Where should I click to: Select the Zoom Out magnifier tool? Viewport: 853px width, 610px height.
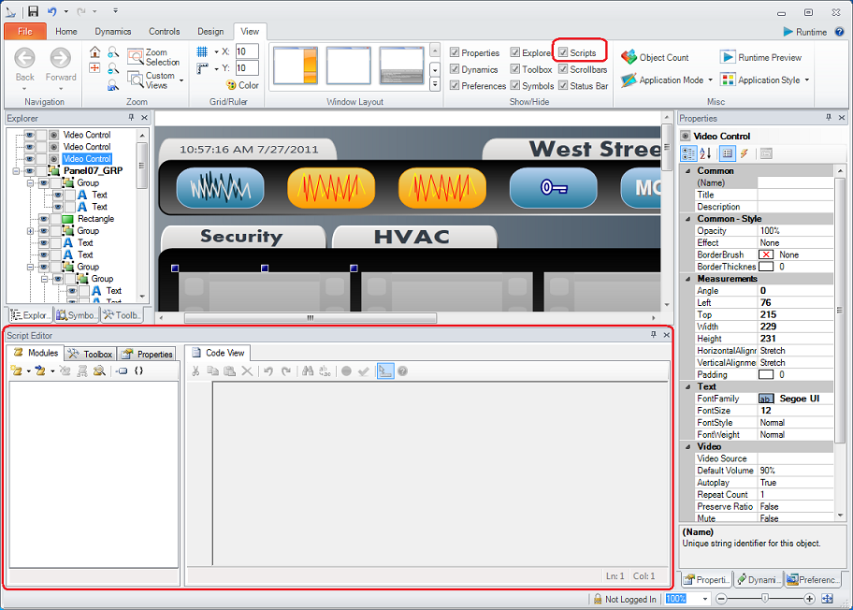[112, 69]
